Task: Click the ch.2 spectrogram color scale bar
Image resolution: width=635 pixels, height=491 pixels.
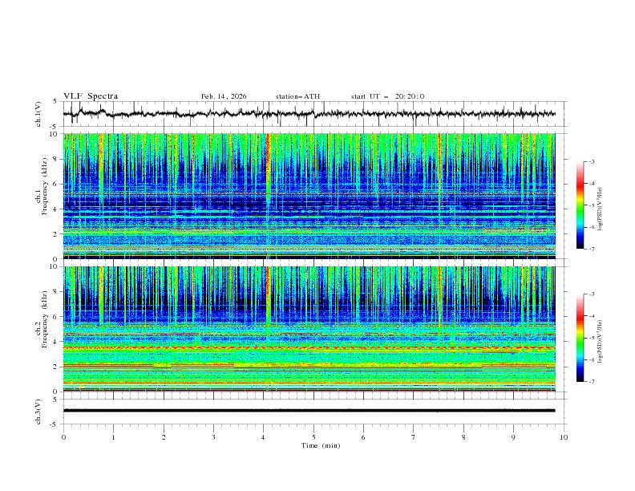Action: 580,338
